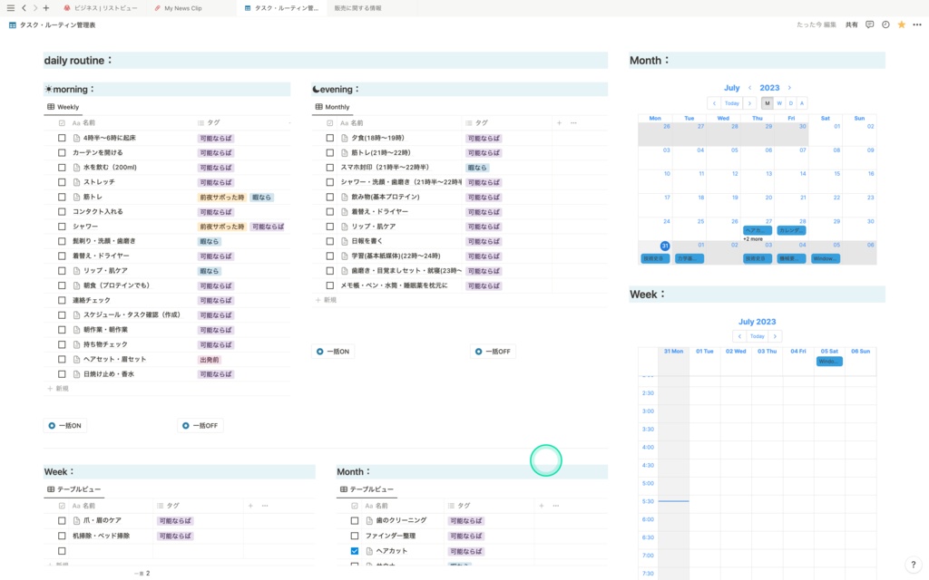Add a property in the bottom Month table
The height and width of the screenshot is (580, 929).
[x=541, y=506]
